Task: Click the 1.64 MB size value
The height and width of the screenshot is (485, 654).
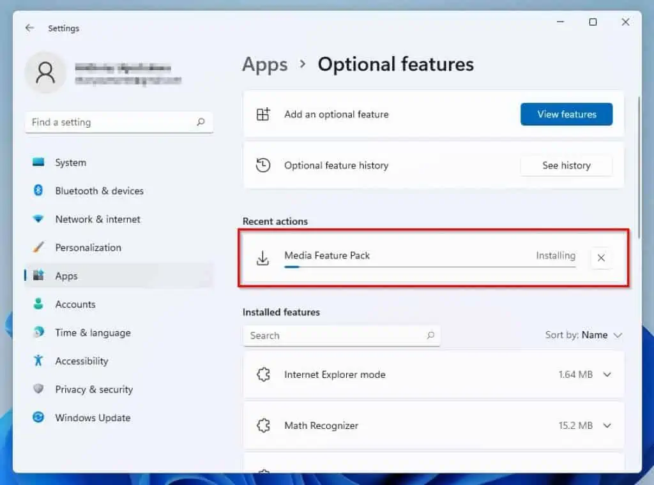Action: pos(575,374)
